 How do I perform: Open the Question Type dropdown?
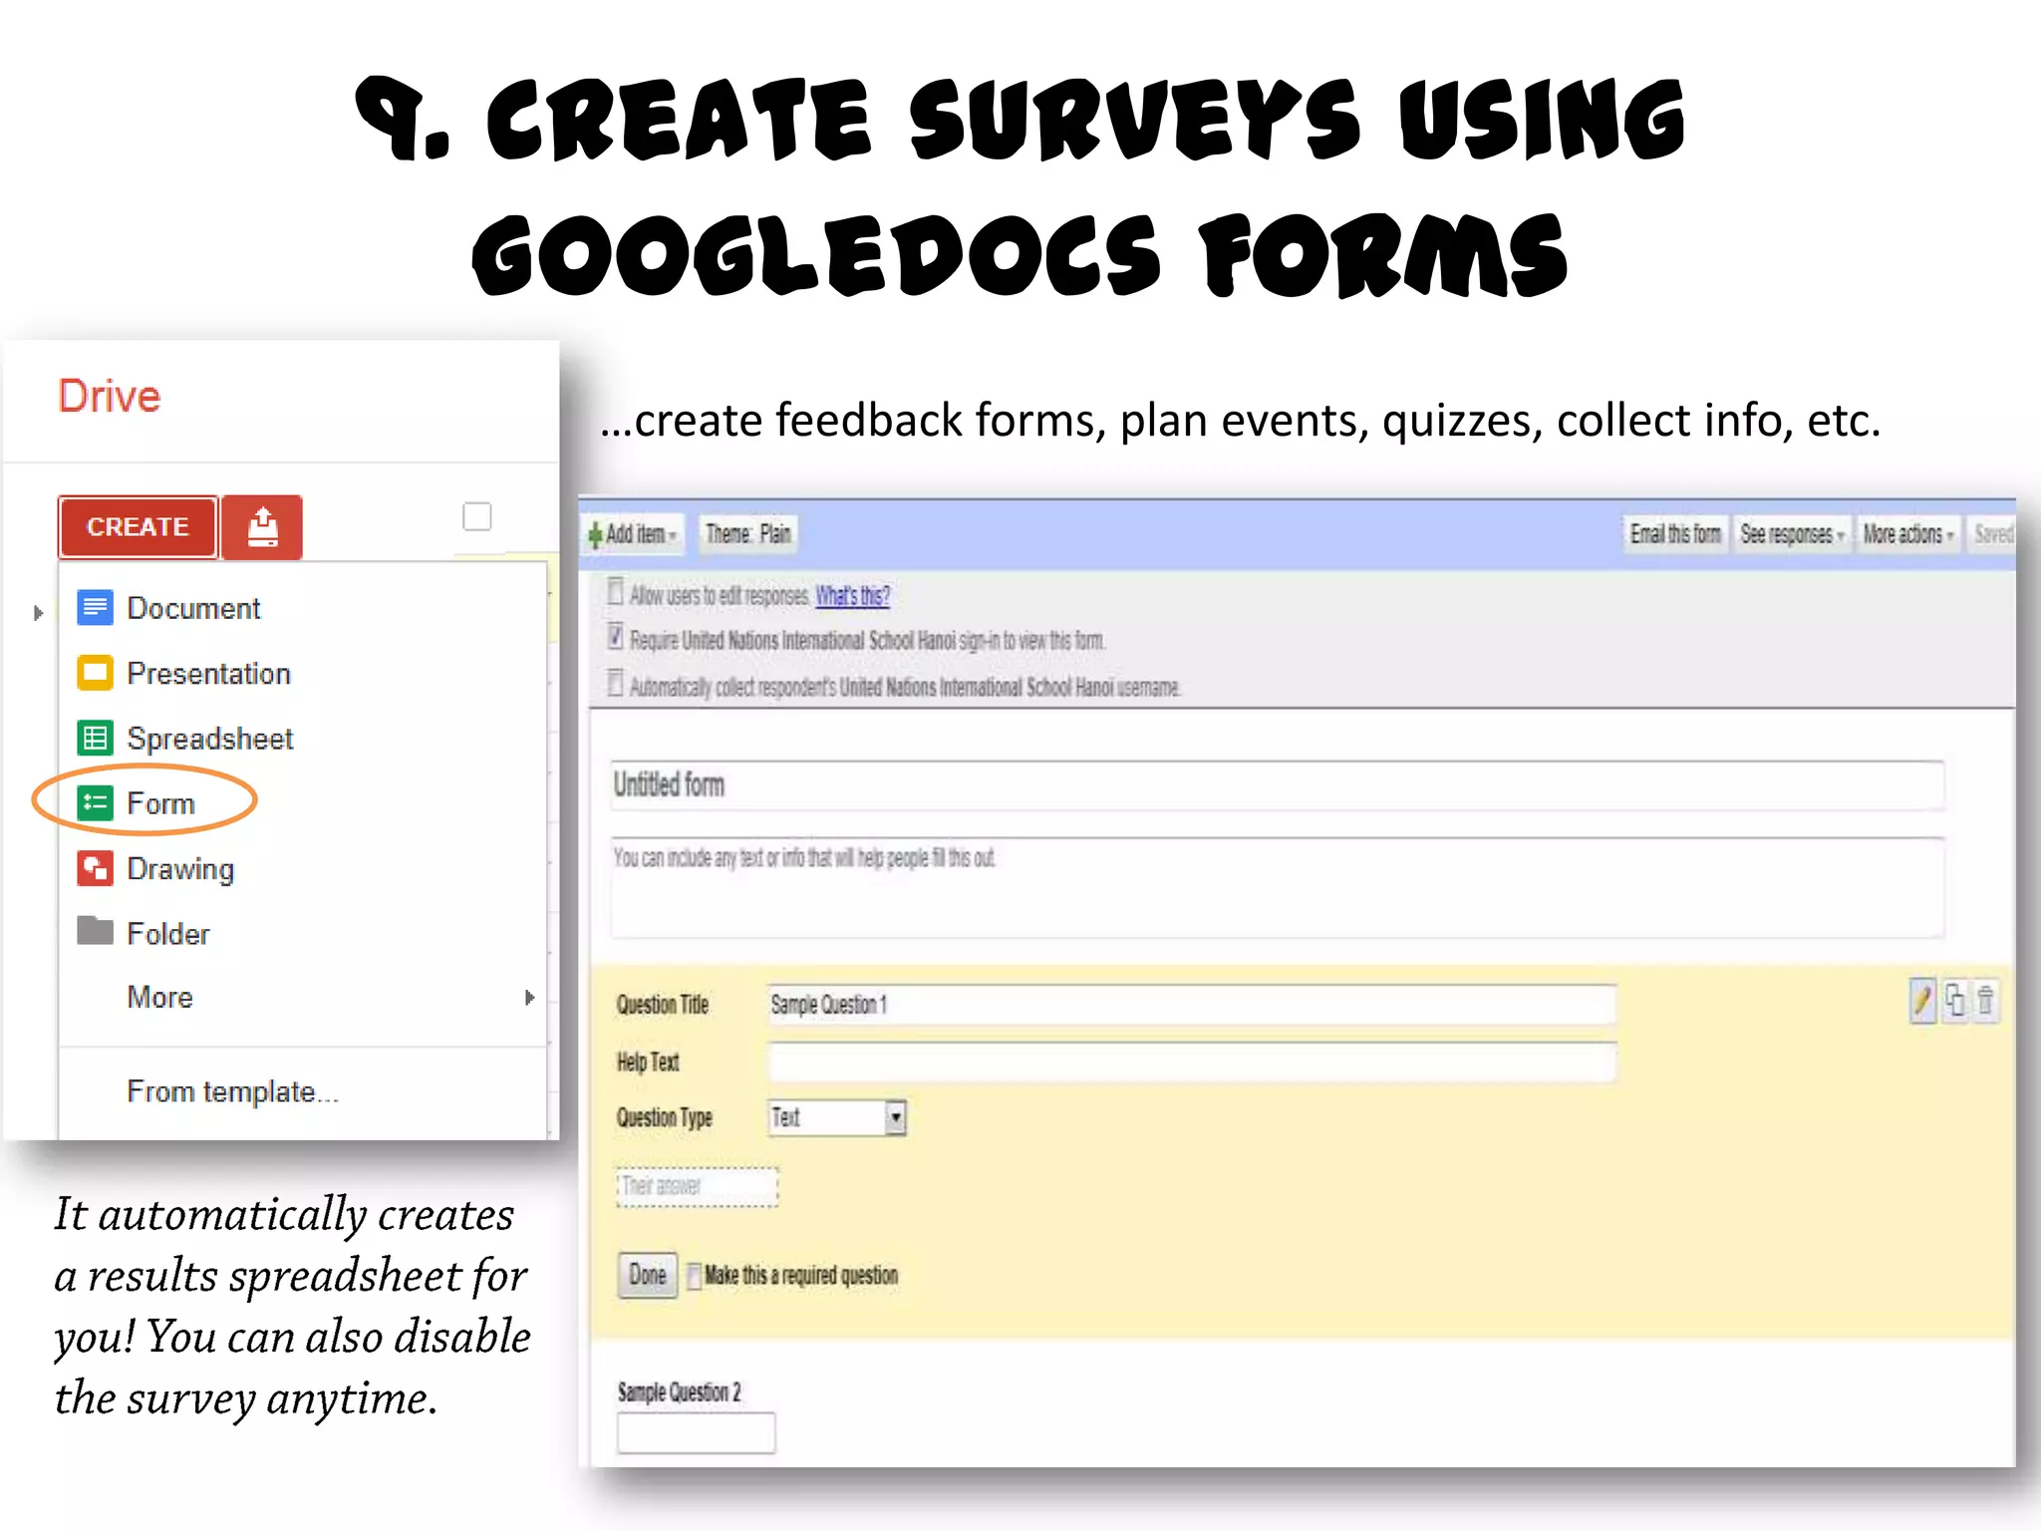[837, 1117]
